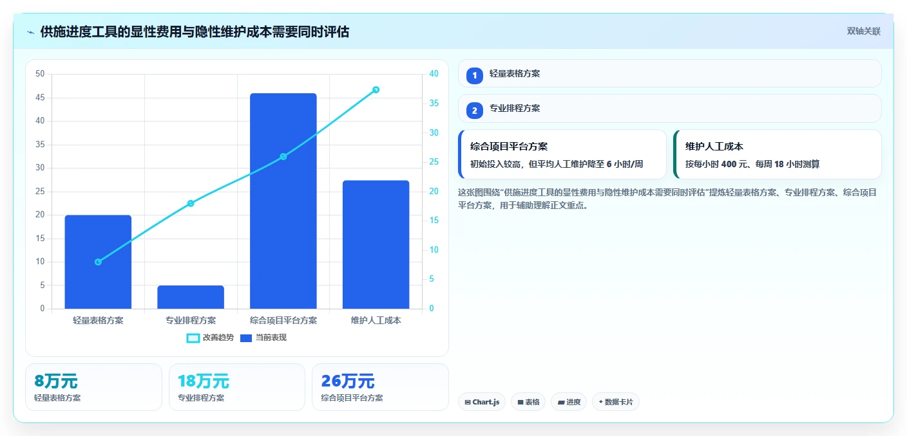Click the text 按每小时 400 元、每周 18 小时测算
The height and width of the screenshot is (436, 907).
click(752, 164)
